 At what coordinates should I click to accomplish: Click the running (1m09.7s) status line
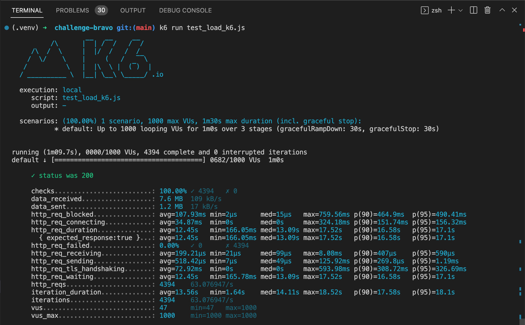coord(159,152)
